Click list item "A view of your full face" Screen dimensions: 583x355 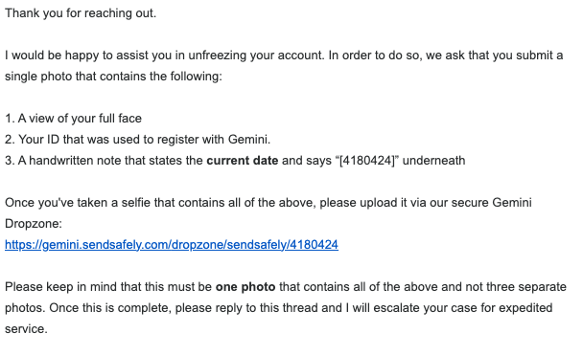point(73,119)
